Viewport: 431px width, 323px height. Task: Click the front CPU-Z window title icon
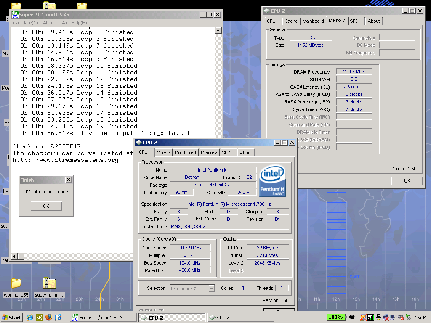pyautogui.click(x=139, y=142)
